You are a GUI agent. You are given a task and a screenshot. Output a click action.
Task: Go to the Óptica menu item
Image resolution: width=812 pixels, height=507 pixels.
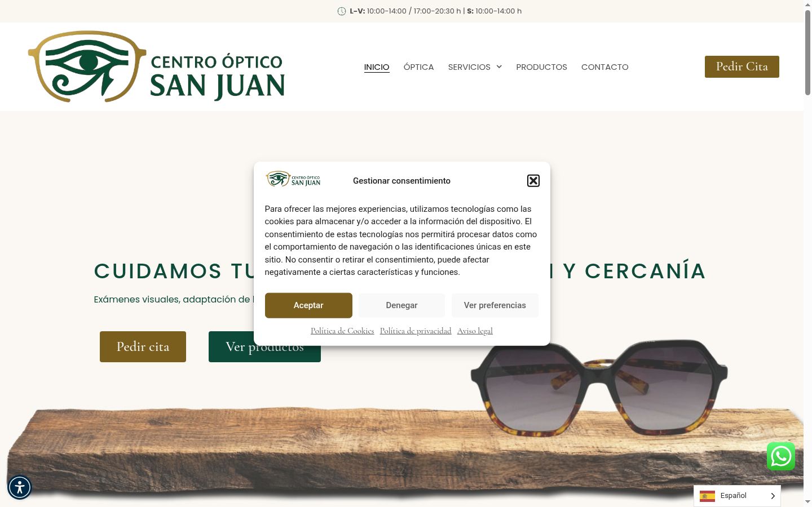point(418,67)
